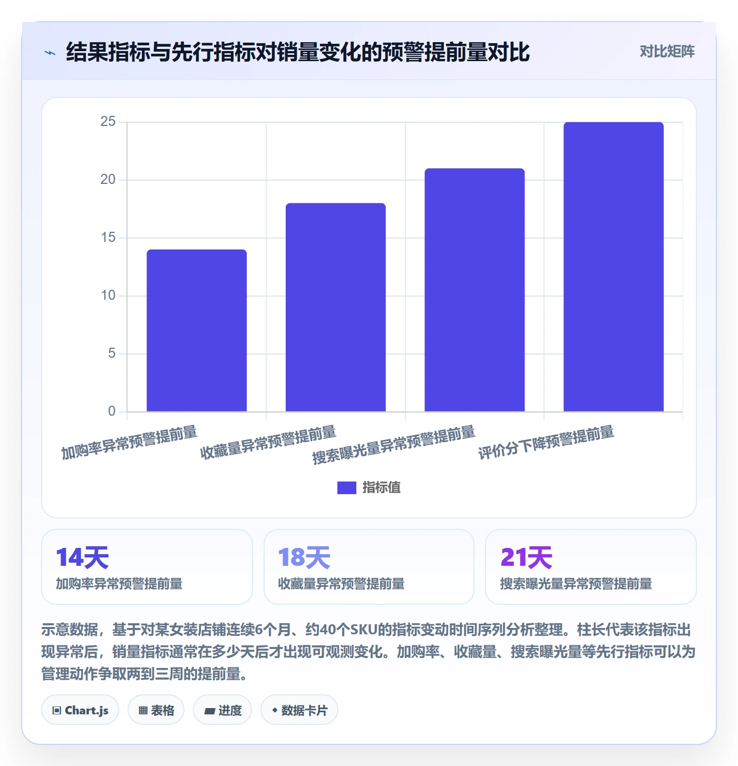Click the Chart.js tag chip
Image resolution: width=738 pixels, height=766 pixels.
80,710
